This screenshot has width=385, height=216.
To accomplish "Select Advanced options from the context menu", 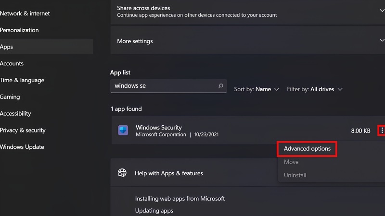I will [x=307, y=149].
